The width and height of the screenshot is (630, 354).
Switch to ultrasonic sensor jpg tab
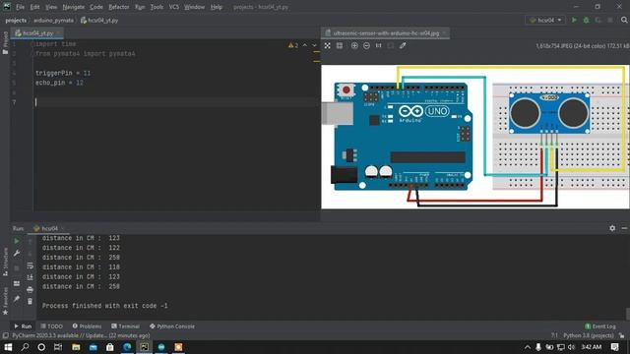pyautogui.click(x=385, y=33)
